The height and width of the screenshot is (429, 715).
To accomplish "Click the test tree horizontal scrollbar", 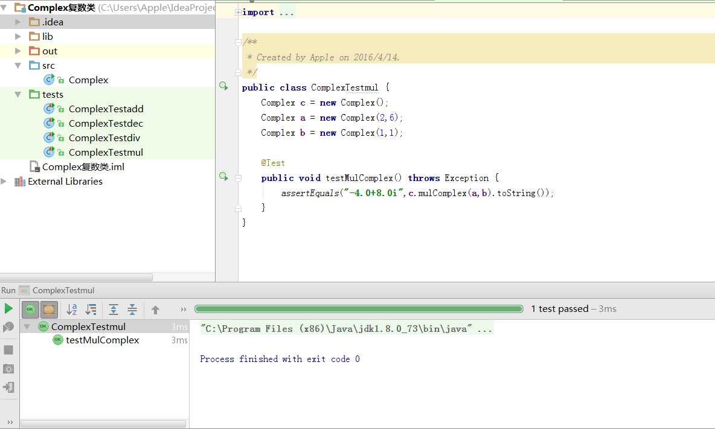I will coord(103,424).
